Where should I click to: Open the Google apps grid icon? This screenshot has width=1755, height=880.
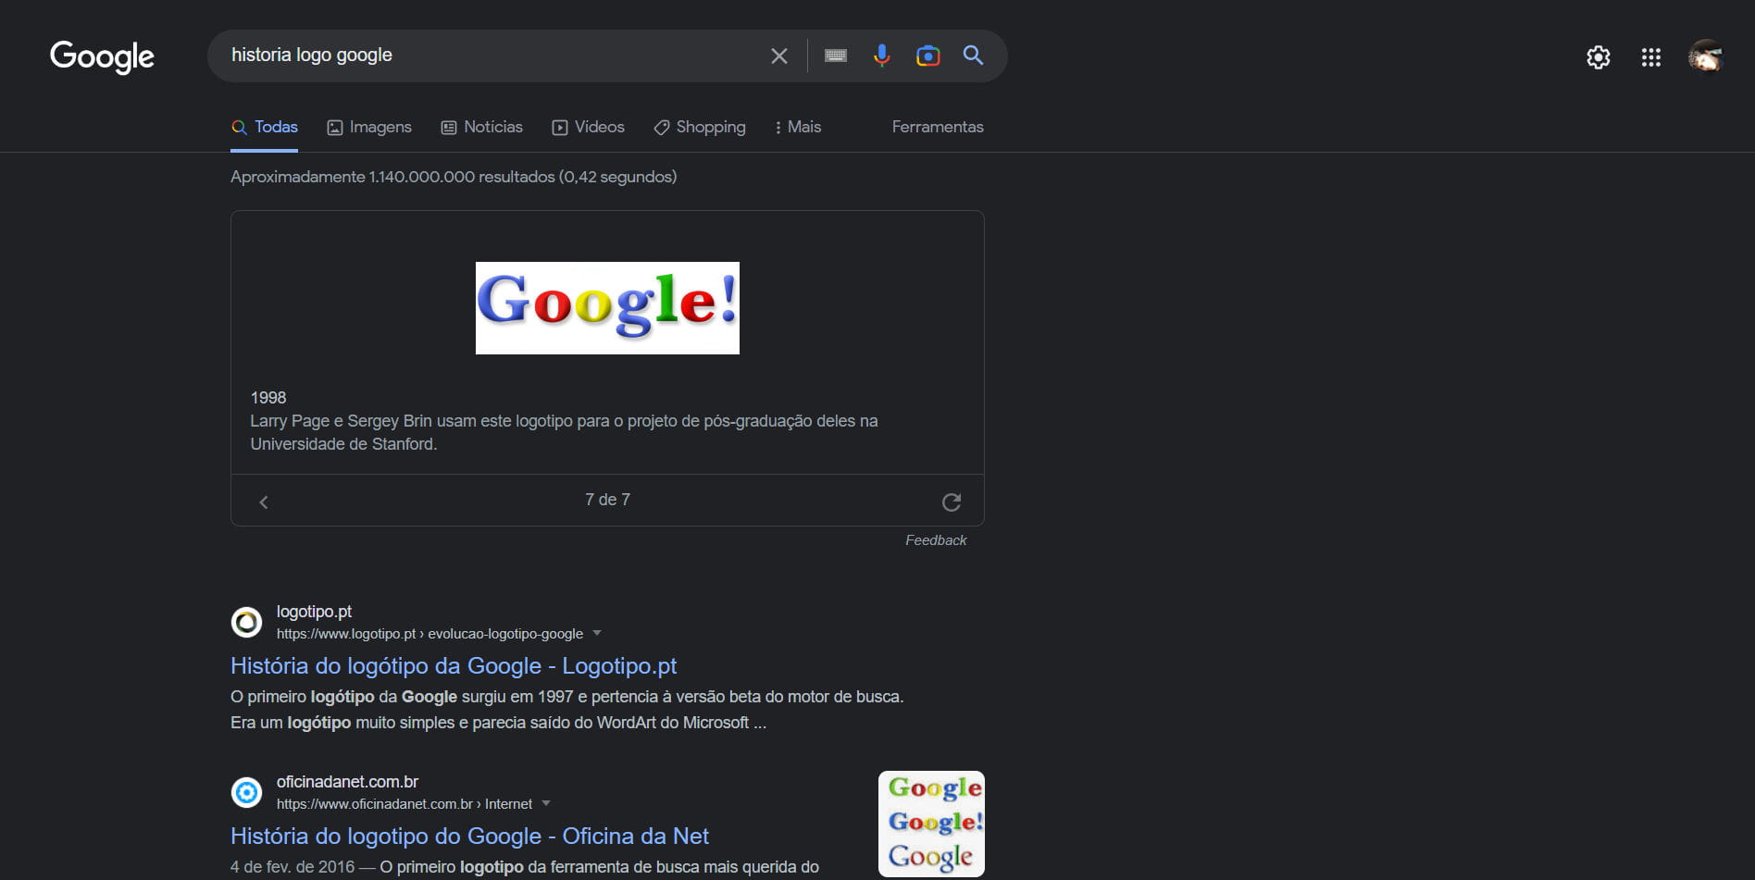point(1651,57)
